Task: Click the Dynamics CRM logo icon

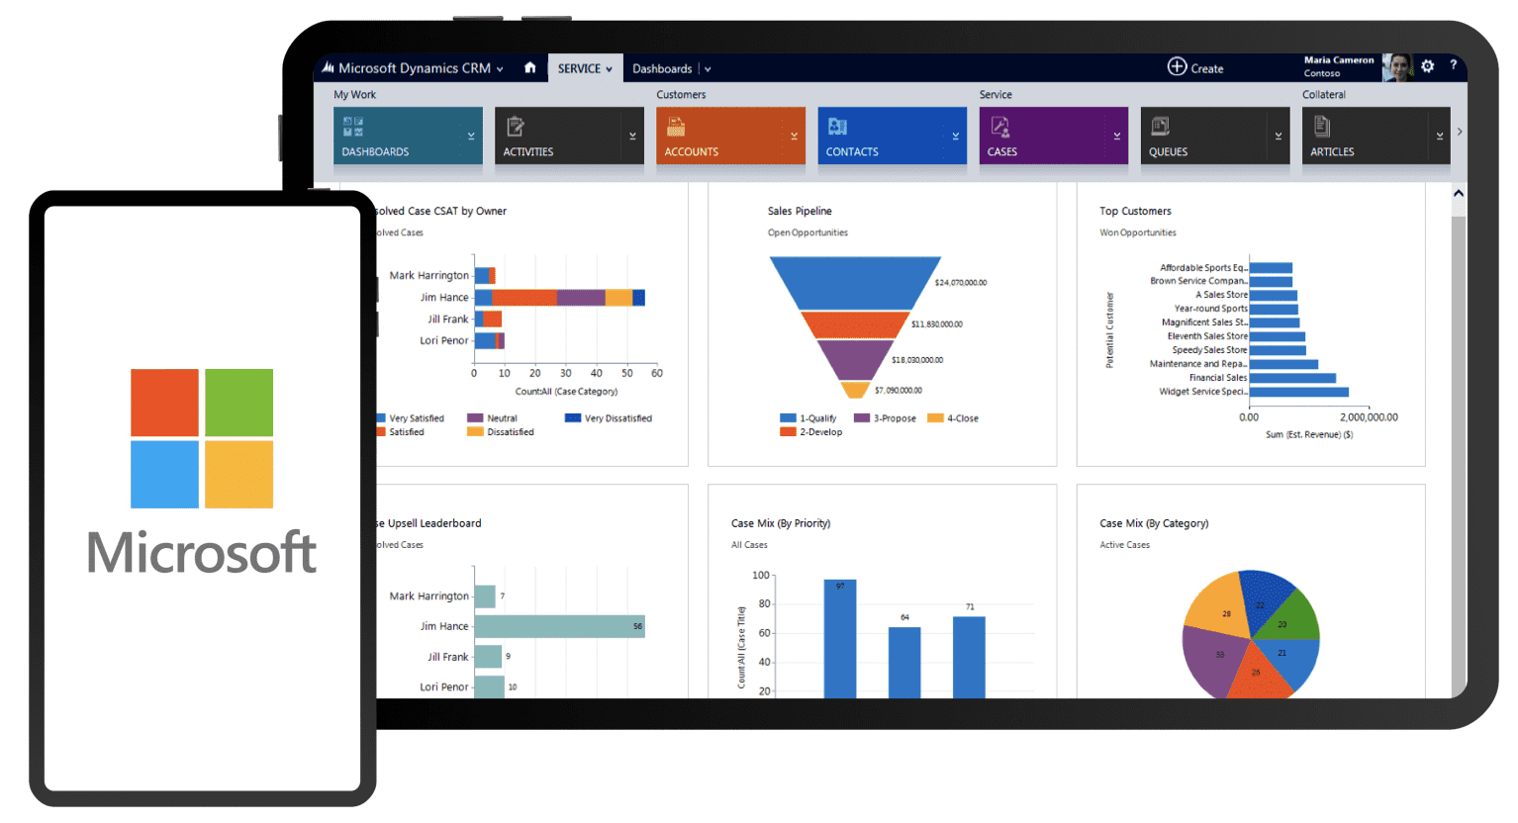Action: (328, 67)
